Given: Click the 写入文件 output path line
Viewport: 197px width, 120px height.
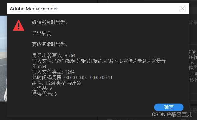Looking at the screenshot, I should click(x=99, y=61).
